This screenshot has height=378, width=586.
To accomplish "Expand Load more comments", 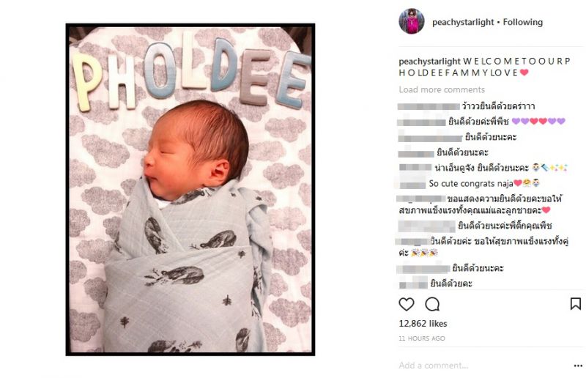I will (x=442, y=89).
